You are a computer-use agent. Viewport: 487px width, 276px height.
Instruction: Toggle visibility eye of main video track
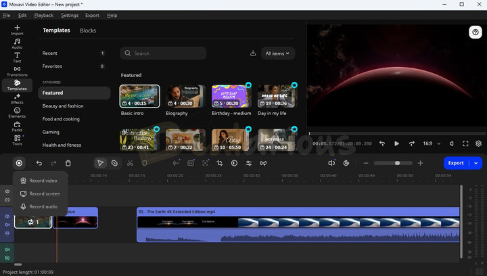7,216
